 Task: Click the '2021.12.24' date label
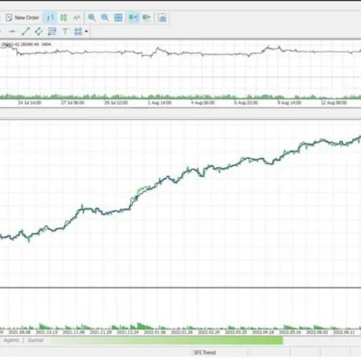tap(127, 332)
